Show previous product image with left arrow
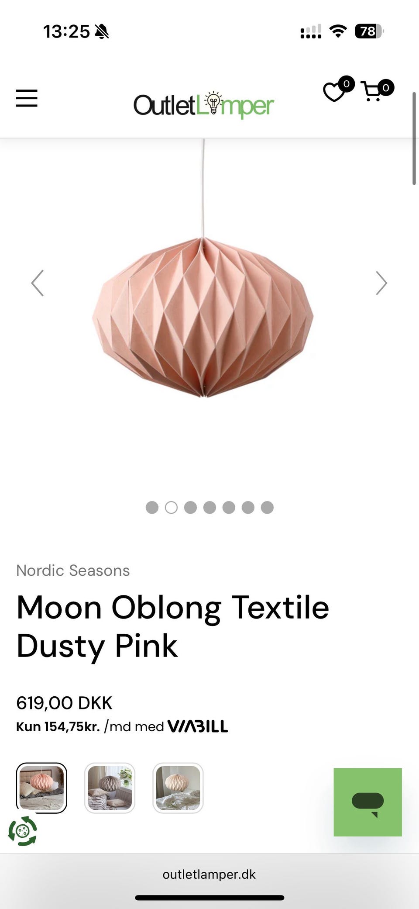The image size is (419, 909). coord(38,283)
